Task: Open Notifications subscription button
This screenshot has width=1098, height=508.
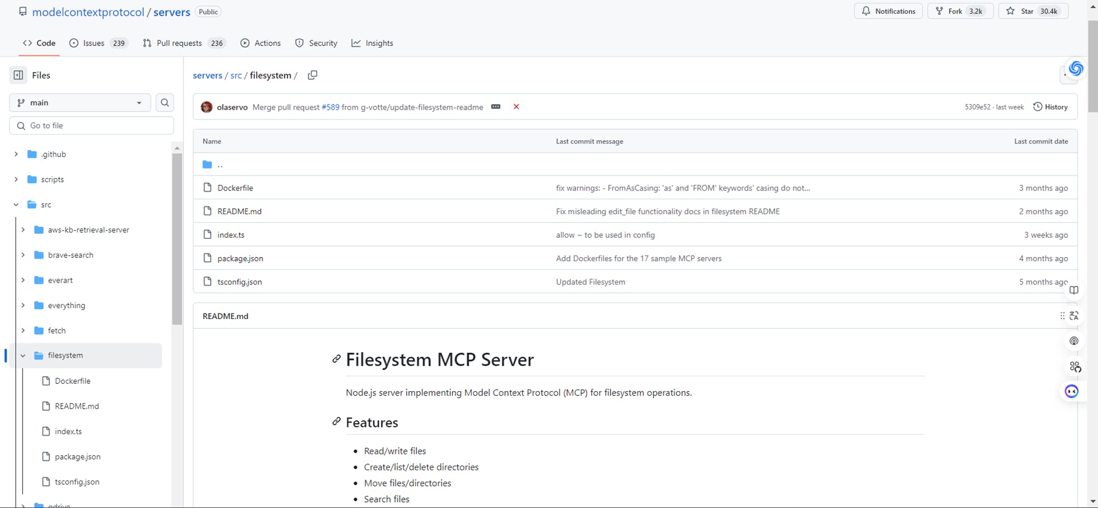Action: point(888,12)
